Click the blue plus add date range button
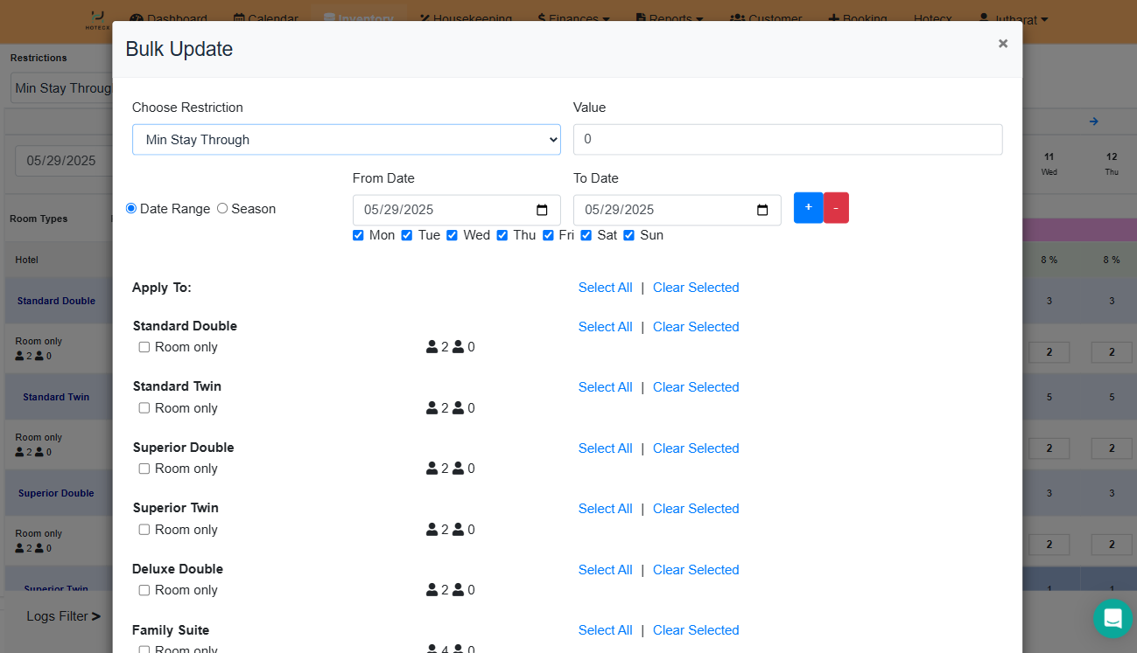The height and width of the screenshot is (653, 1137). click(x=808, y=208)
